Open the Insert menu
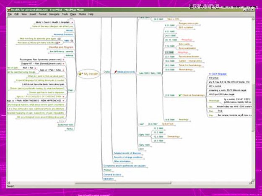 pos(33,14)
